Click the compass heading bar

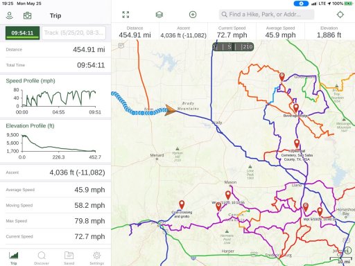(x=233, y=47)
